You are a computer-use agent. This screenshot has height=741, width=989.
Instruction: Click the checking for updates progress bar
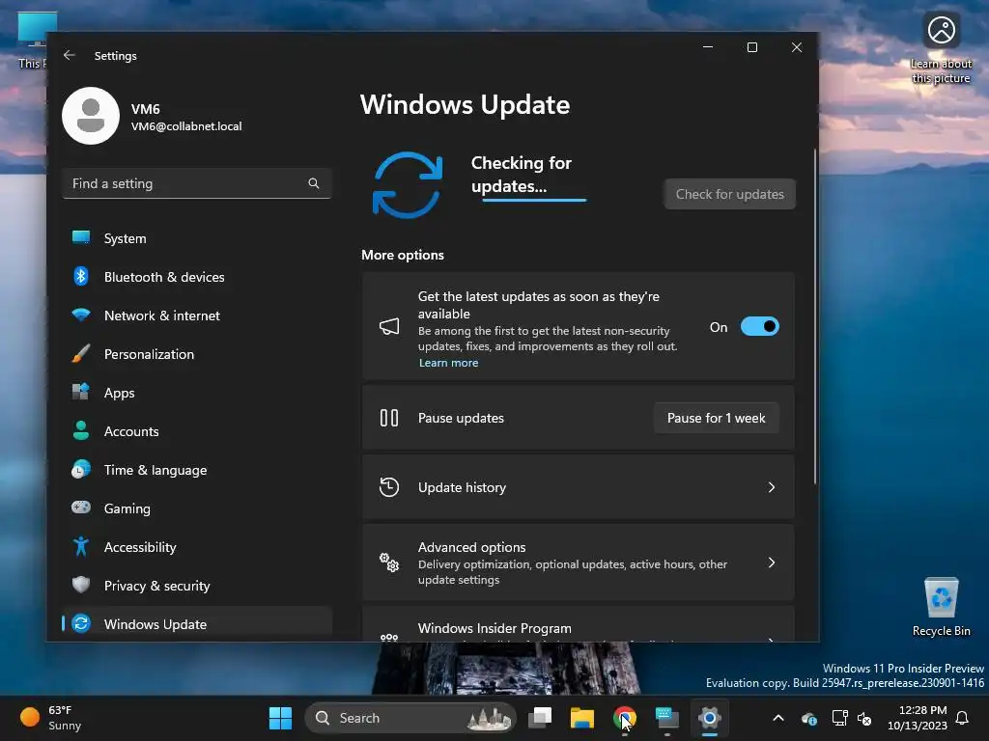point(534,201)
